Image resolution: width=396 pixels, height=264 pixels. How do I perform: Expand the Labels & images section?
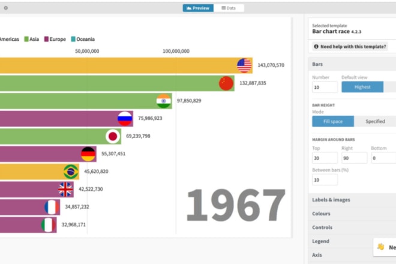pos(352,200)
